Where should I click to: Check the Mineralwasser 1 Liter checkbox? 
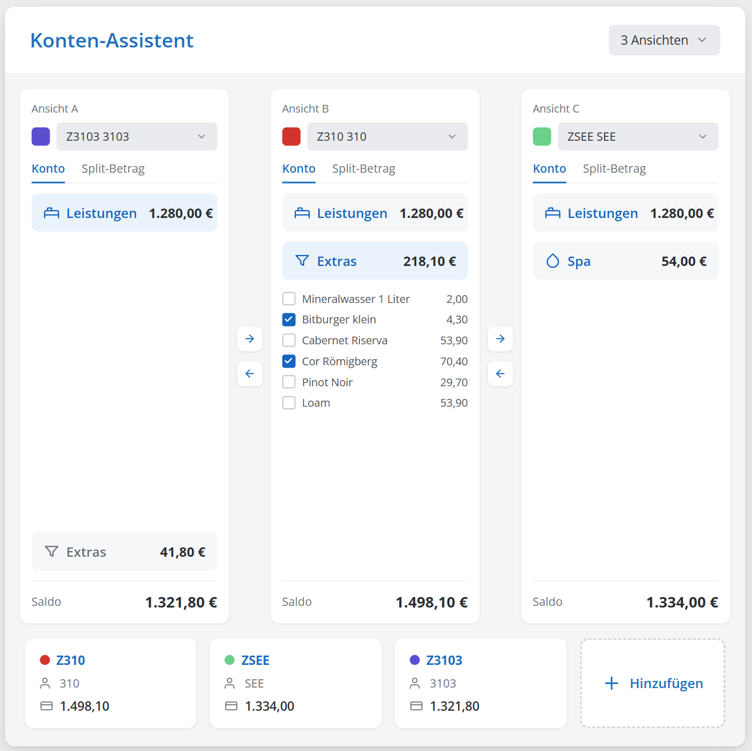click(x=289, y=299)
